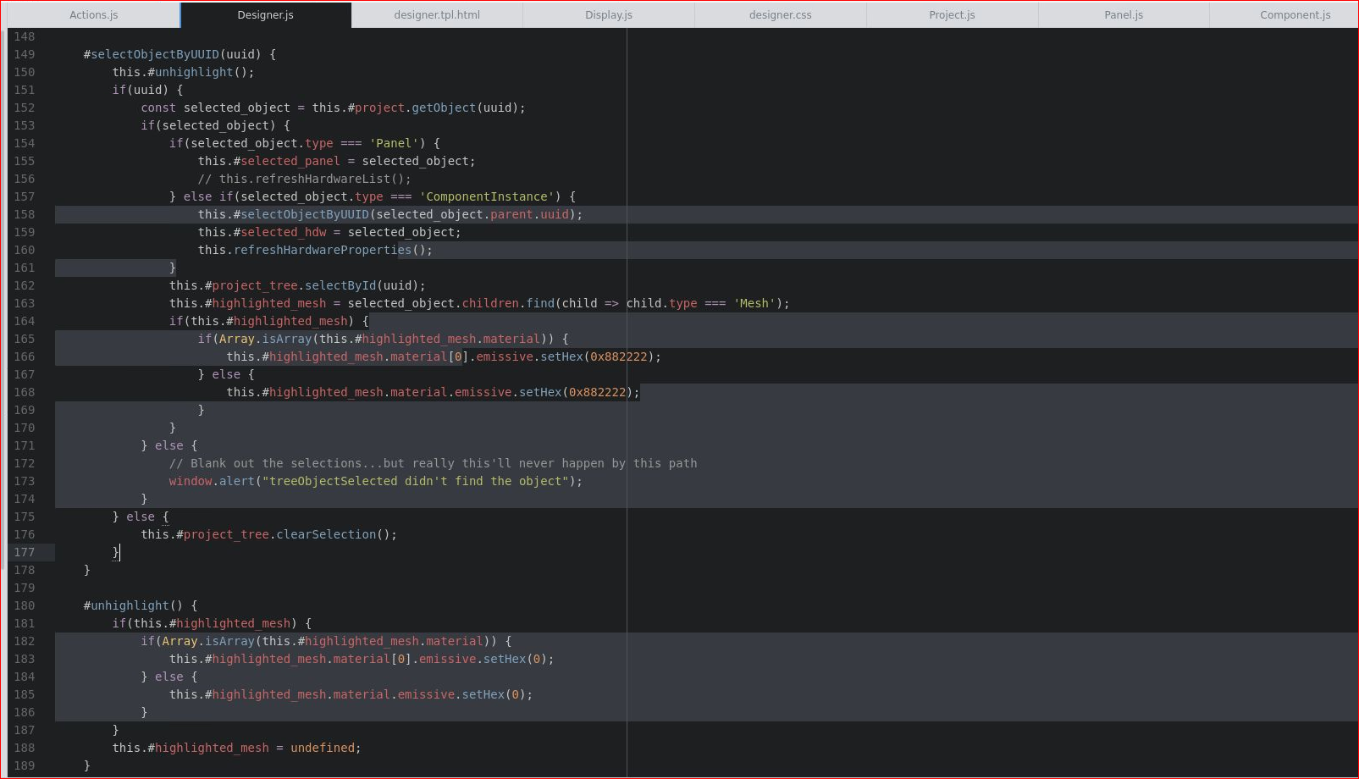The width and height of the screenshot is (1359, 779).
Task: Open the designer.css tab
Action: (781, 14)
